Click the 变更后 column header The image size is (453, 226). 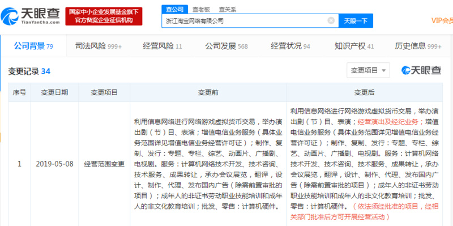364,92
